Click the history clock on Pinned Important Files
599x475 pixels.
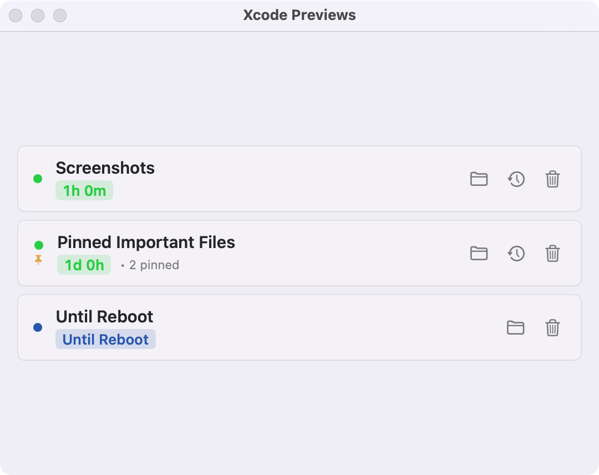pos(516,254)
